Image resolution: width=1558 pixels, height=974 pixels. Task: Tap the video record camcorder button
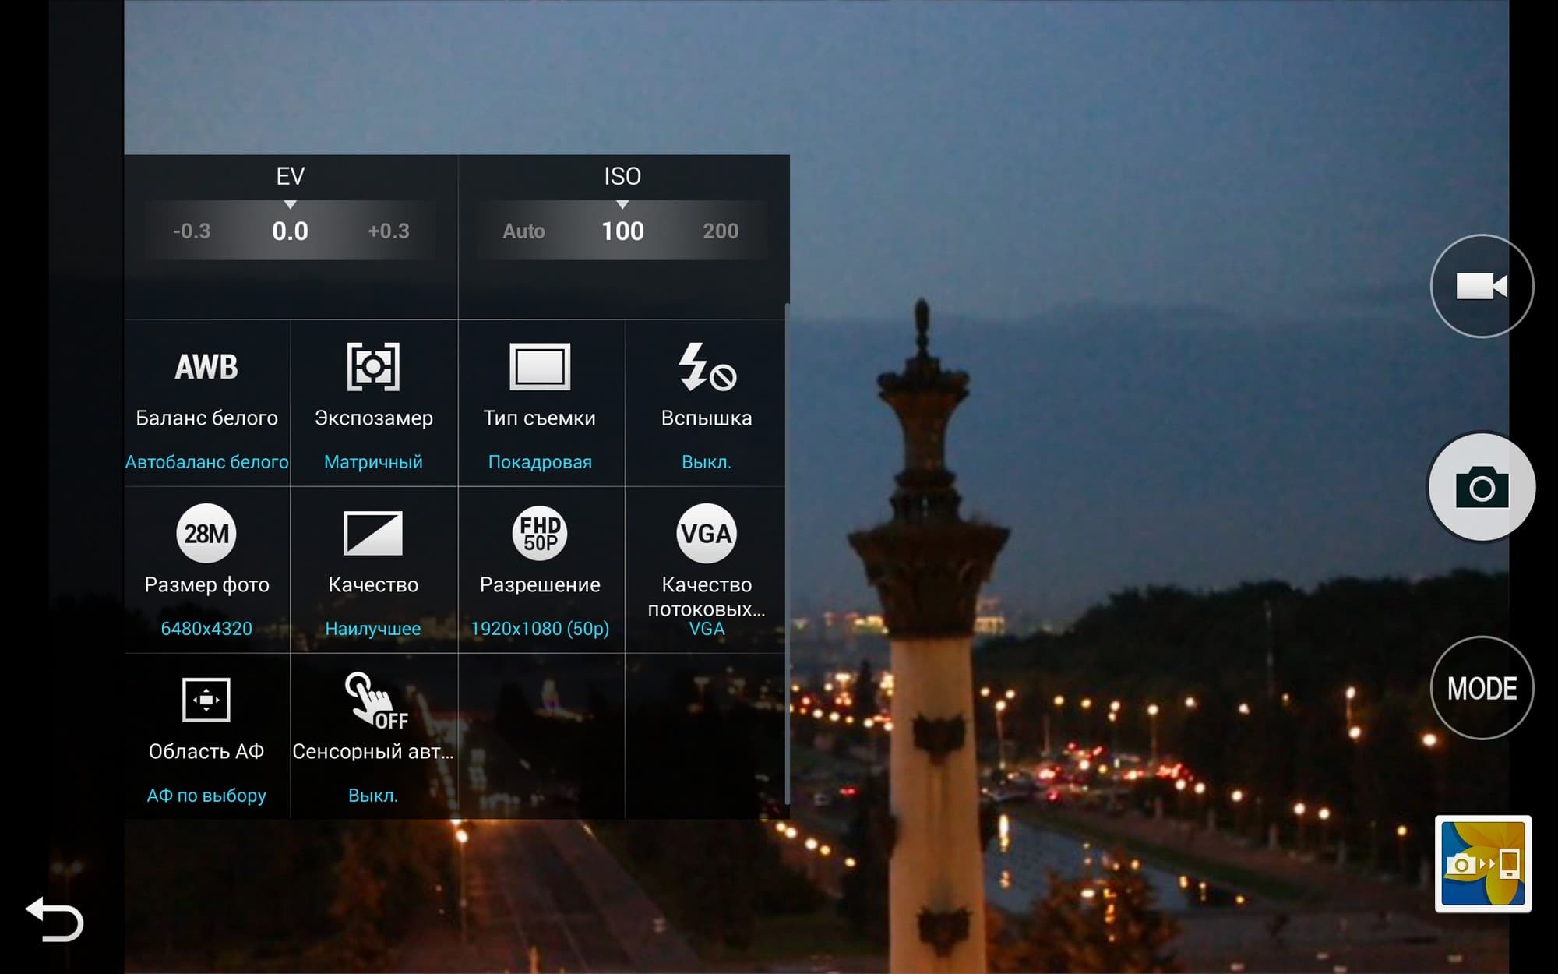1482,286
